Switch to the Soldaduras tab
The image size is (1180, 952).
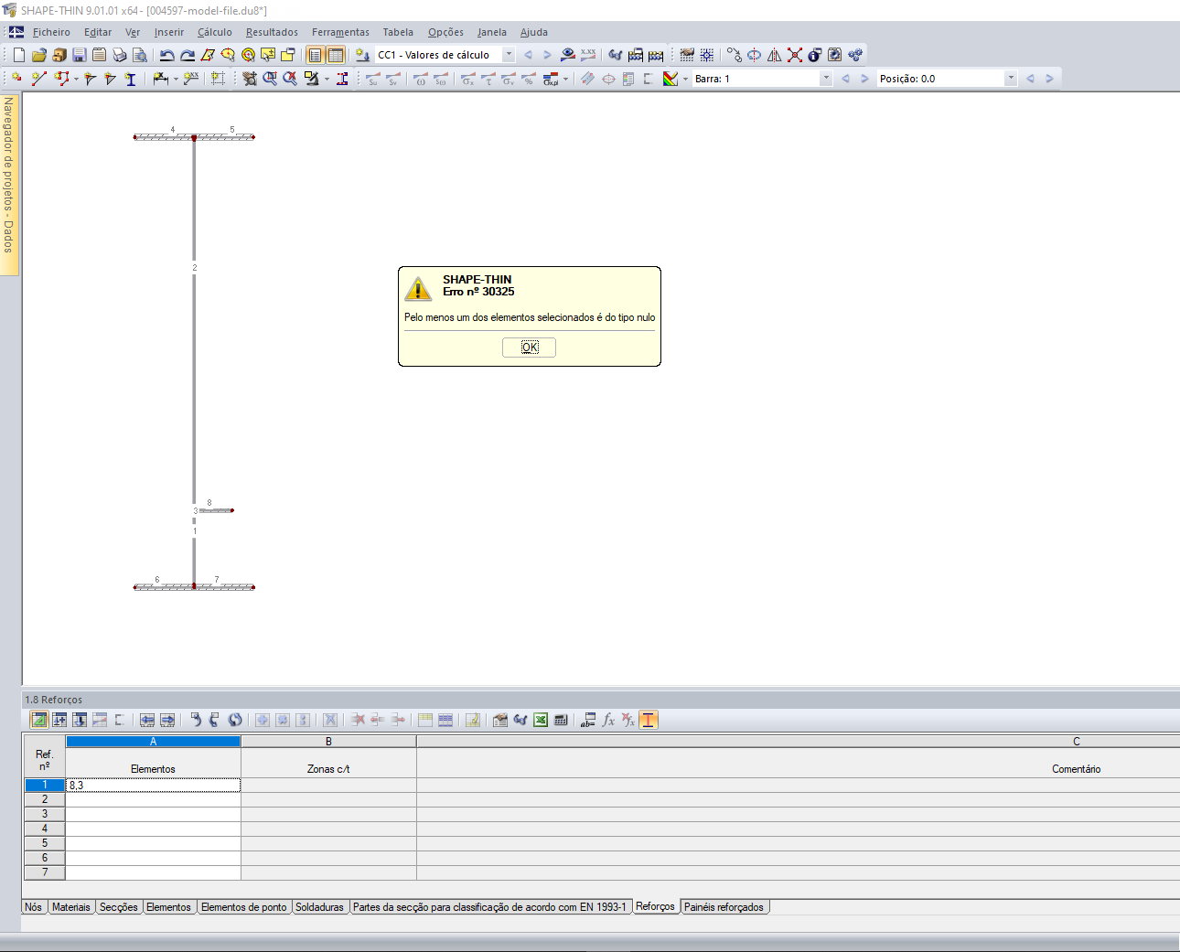coord(319,907)
